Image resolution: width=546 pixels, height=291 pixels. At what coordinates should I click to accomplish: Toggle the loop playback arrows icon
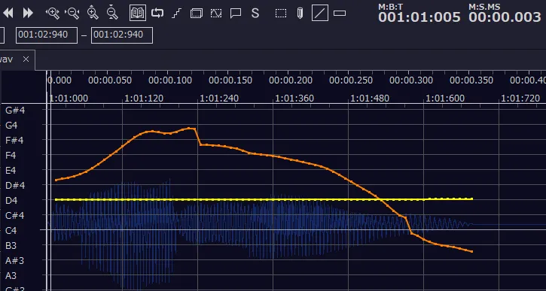pos(157,14)
